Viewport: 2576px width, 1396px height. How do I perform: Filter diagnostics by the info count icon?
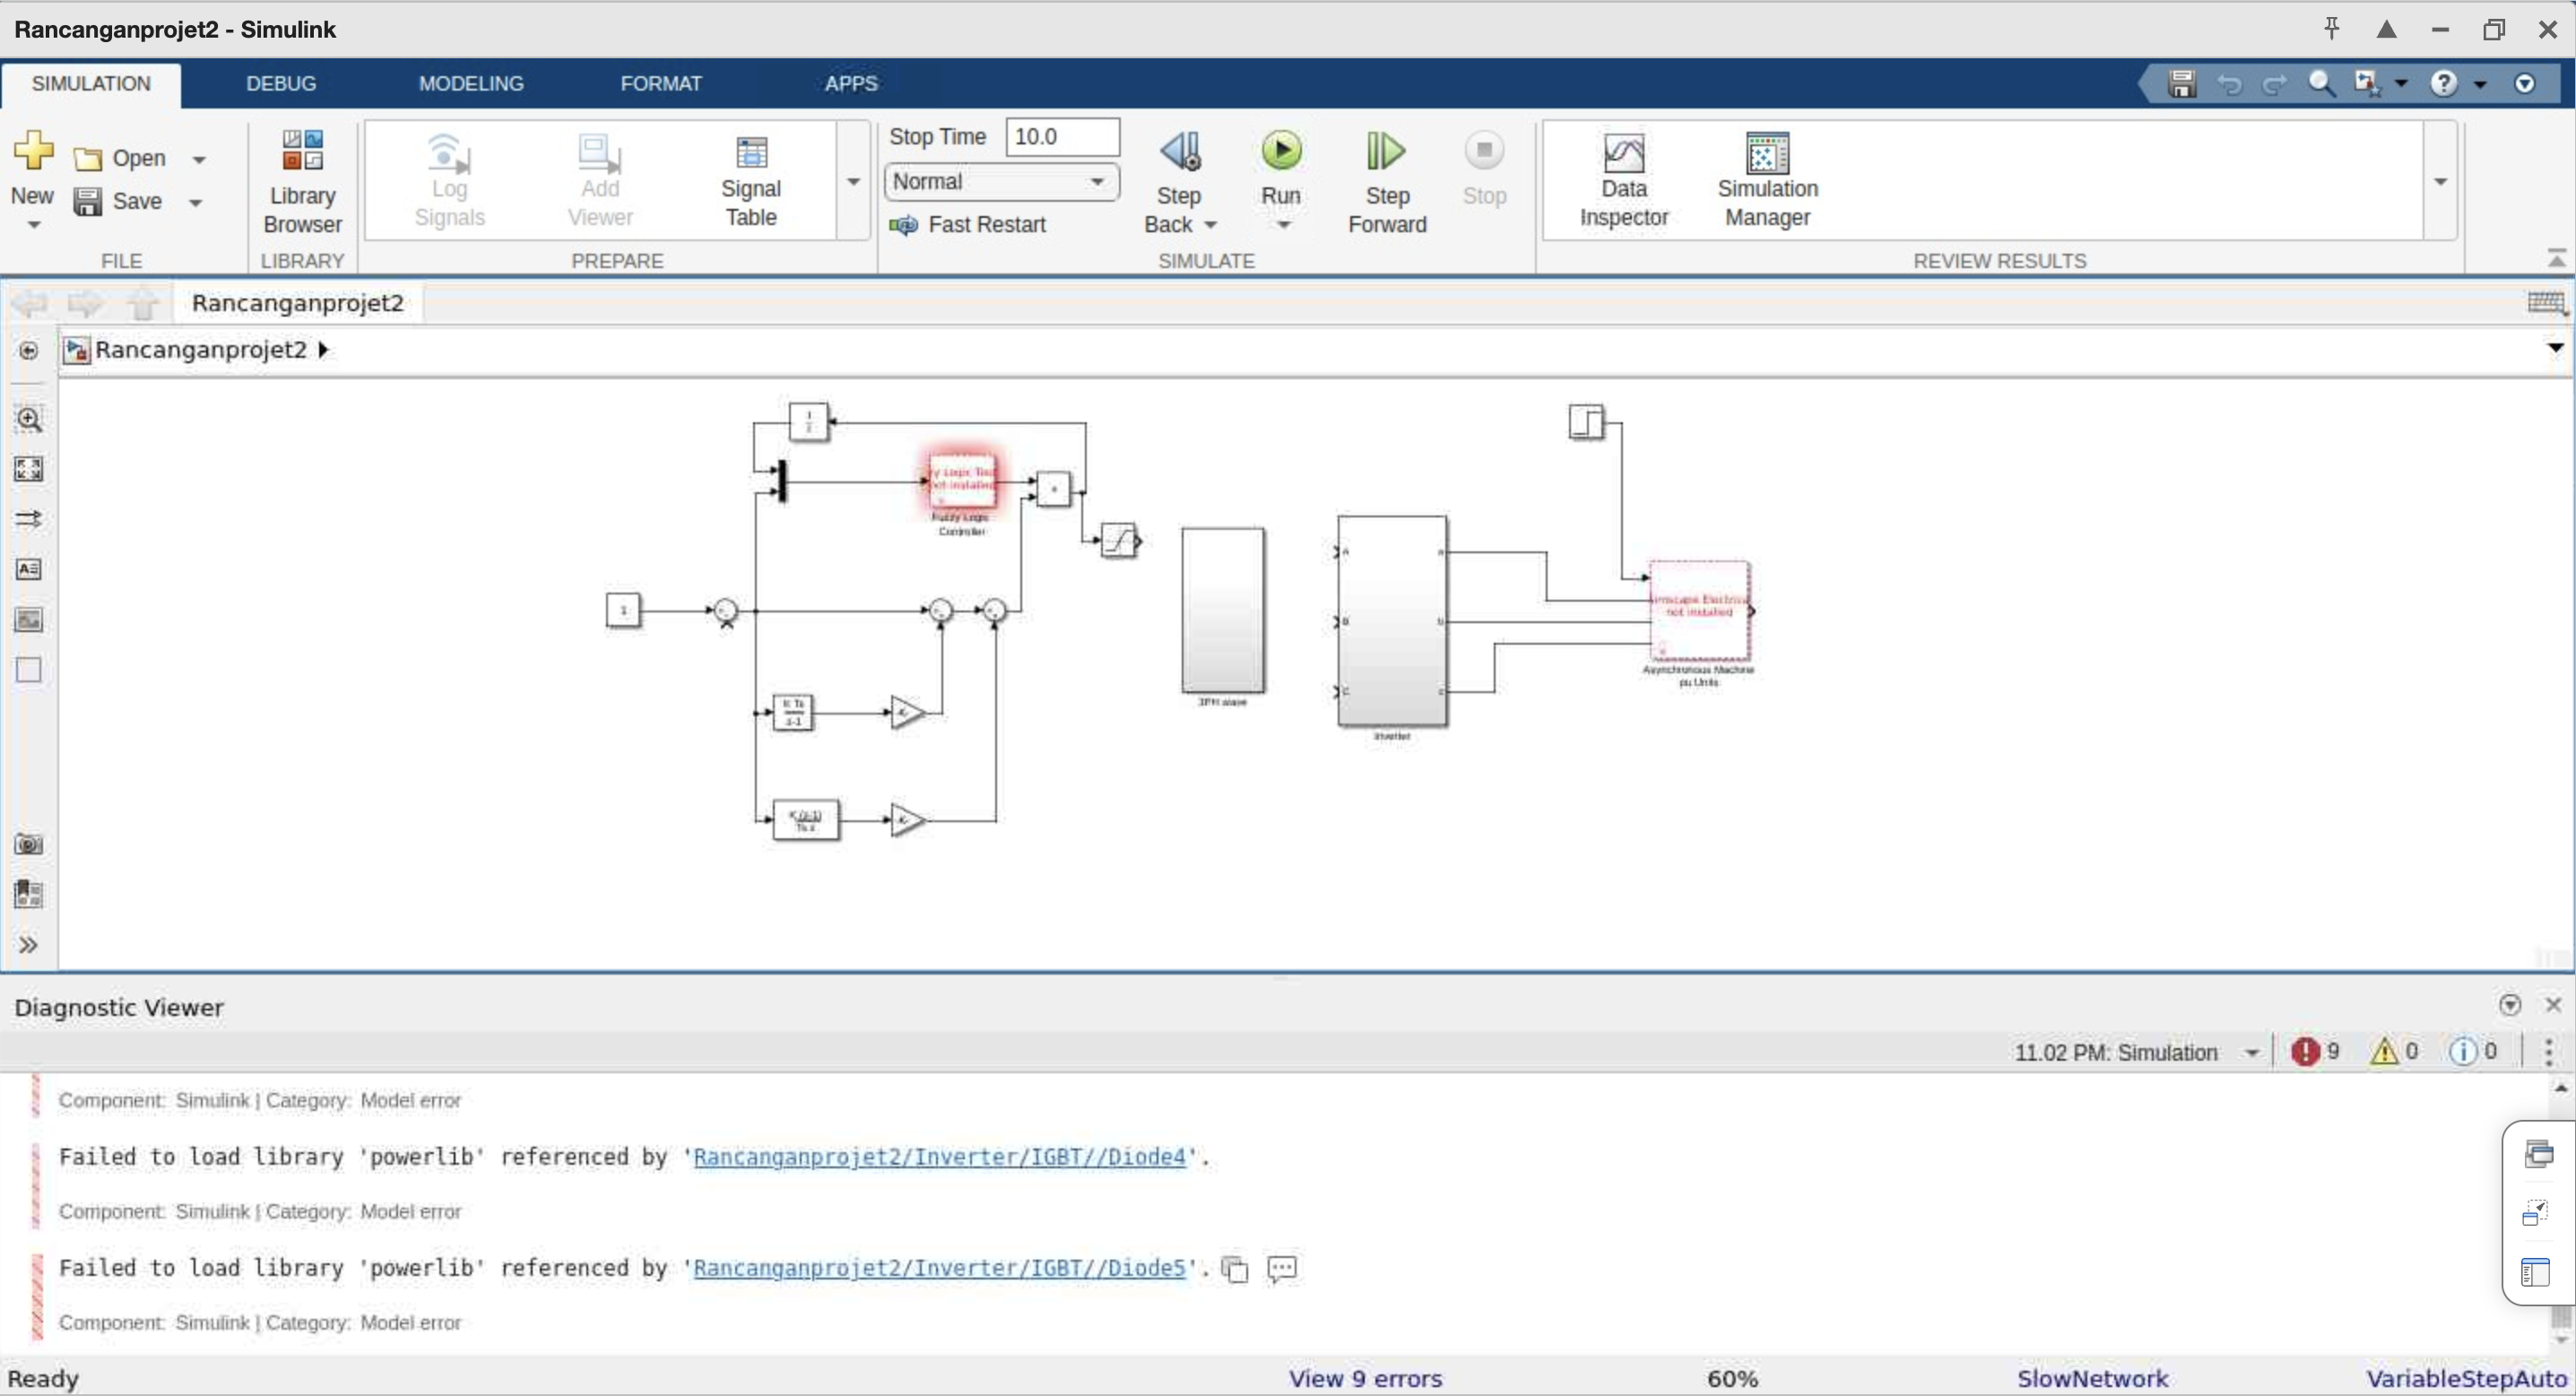tap(2462, 1052)
